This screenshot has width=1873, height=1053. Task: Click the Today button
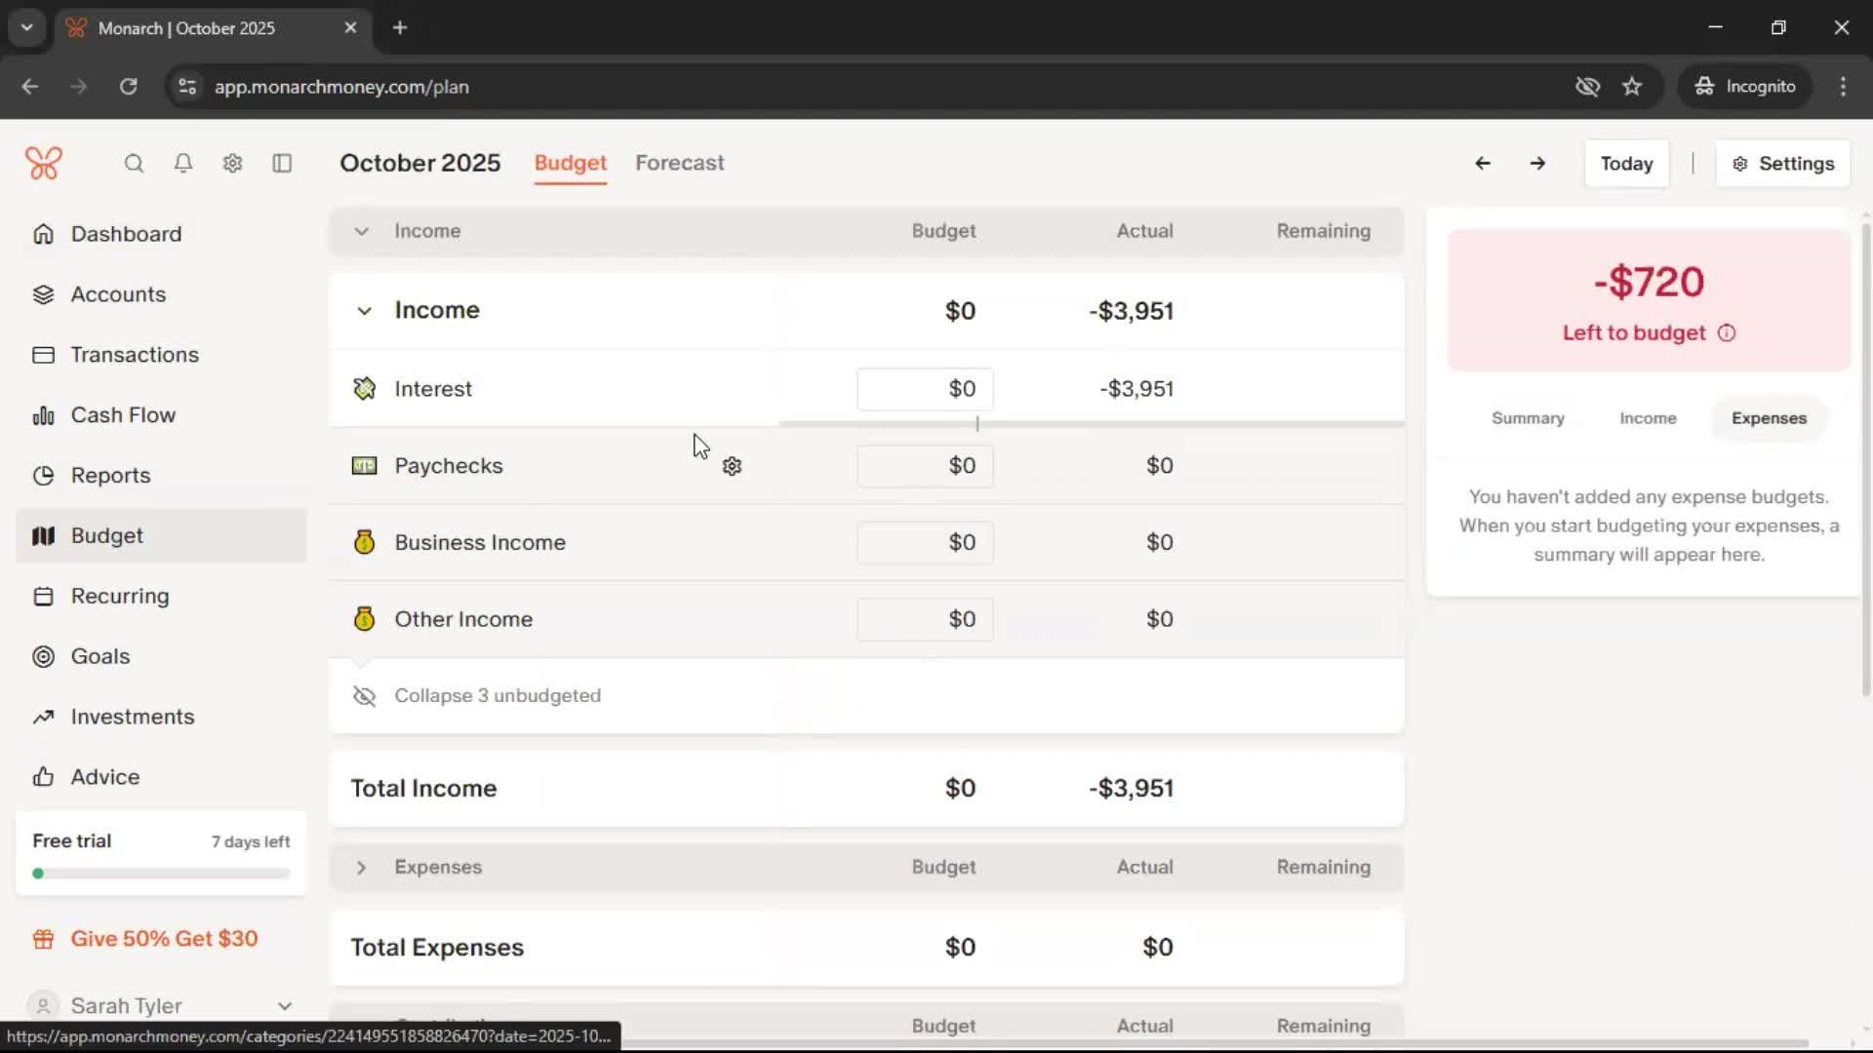click(1625, 164)
